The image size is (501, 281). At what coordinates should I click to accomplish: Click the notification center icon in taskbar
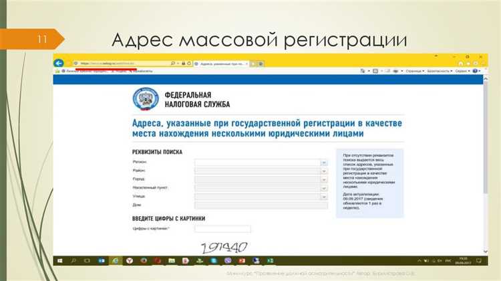pyautogui.click(x=479, y=261)
